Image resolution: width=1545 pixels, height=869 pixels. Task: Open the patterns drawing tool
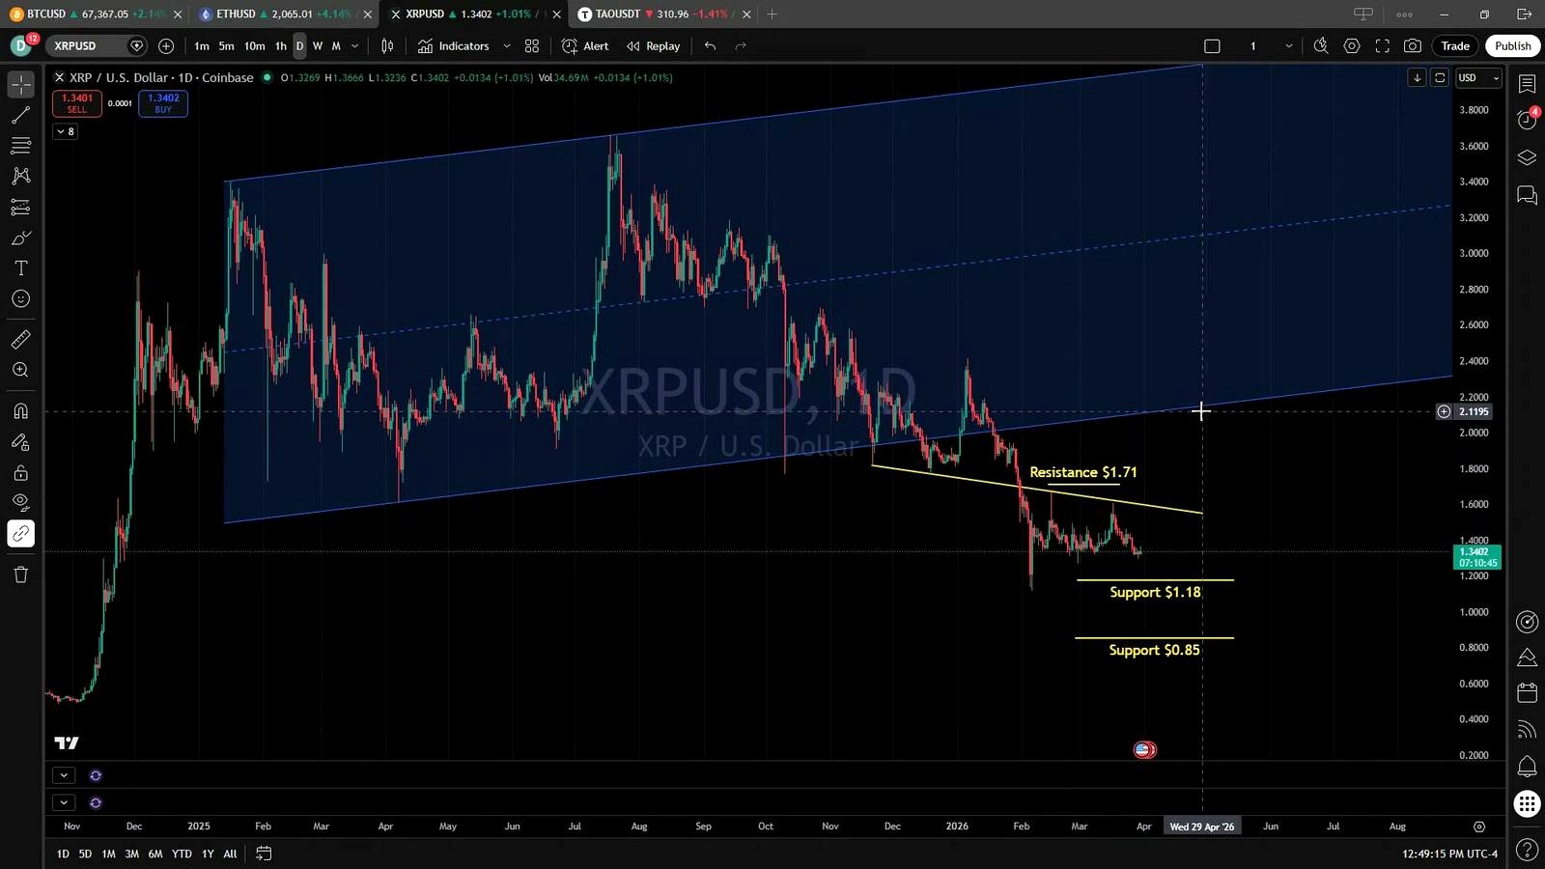pos(20,176)
